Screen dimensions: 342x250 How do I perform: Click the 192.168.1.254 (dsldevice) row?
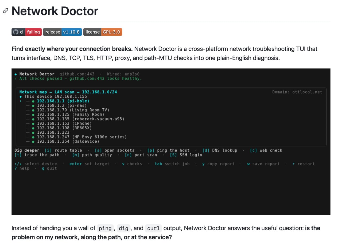[x=68, y=141]
